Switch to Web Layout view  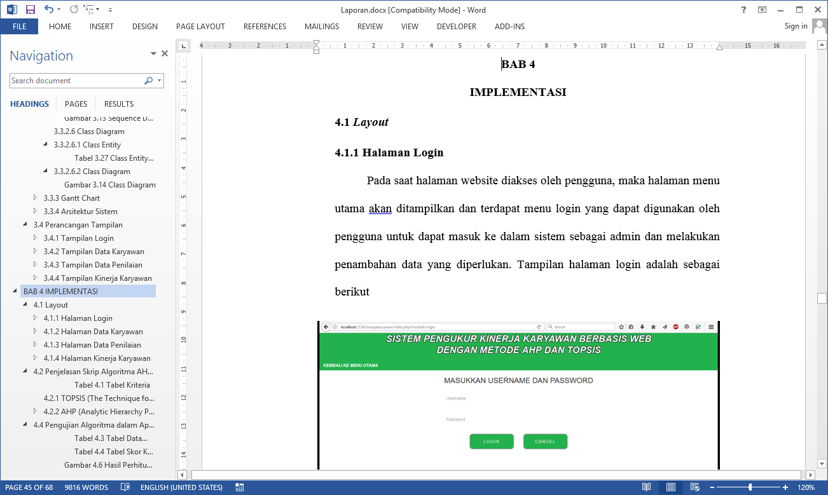(x=694, y=487)
